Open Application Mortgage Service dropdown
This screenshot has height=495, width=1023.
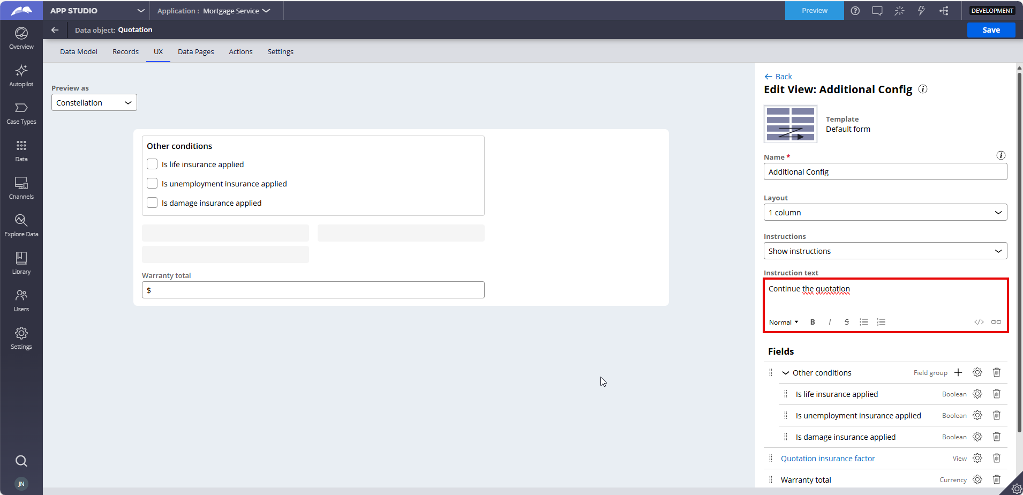[214, 11]
